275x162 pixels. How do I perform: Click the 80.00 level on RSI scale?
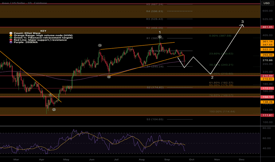pos(266,128)
